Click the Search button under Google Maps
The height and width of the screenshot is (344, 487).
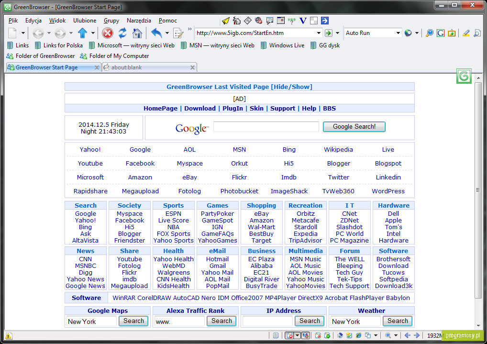click(x=133, y=321)
